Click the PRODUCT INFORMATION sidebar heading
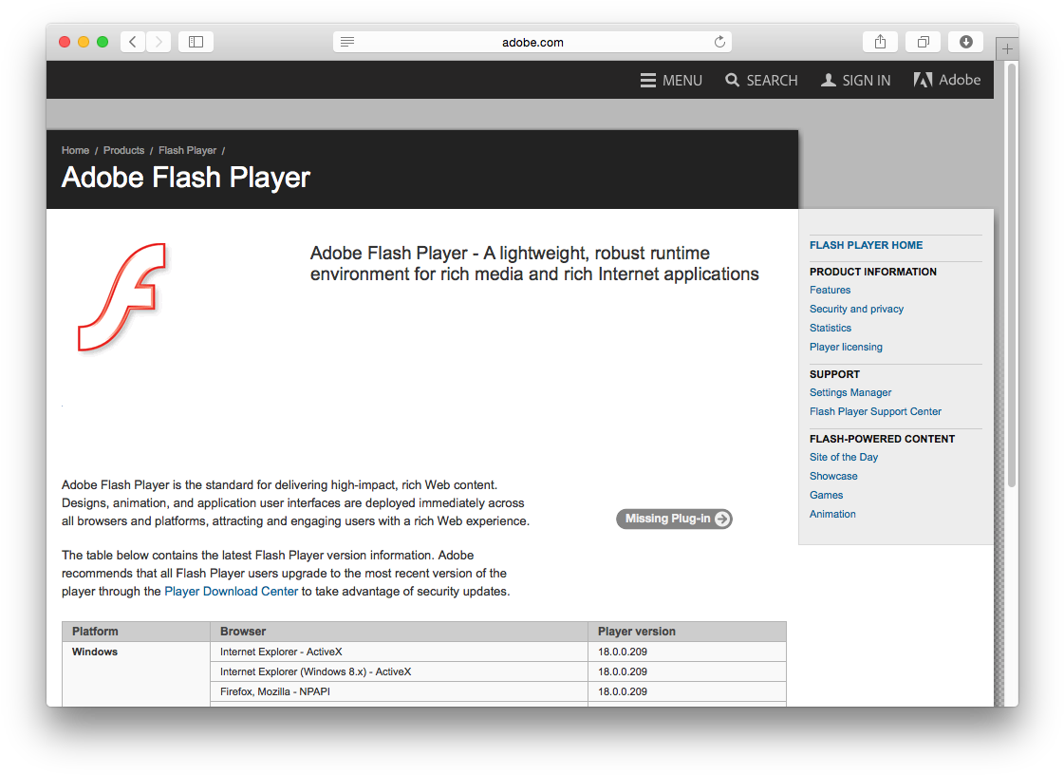This screenshot has height=775, width=1064. click(872, 272)
